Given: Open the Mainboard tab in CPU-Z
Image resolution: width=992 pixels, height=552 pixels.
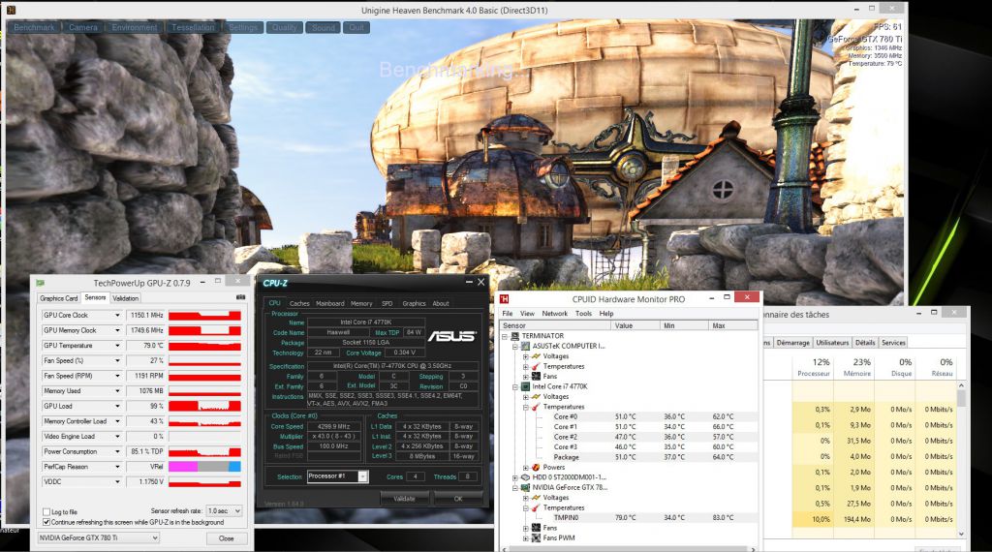Looking at the screenshot, I should 329,303.
